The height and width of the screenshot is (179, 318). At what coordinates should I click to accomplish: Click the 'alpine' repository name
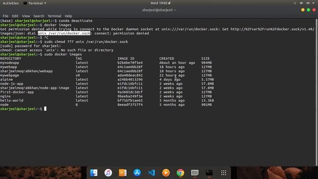click(6, 80)
